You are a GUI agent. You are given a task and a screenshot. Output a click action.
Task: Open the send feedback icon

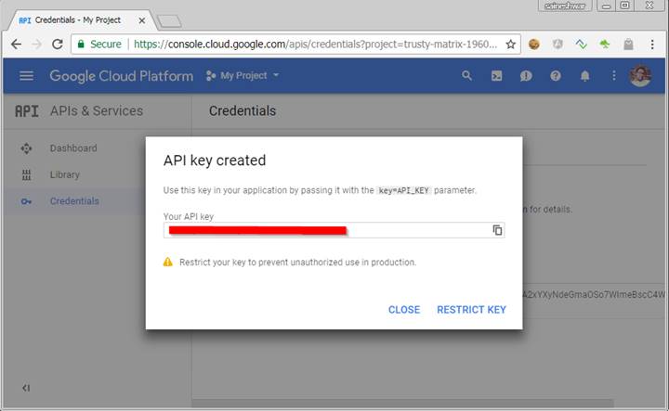click(x=526, y=76)
